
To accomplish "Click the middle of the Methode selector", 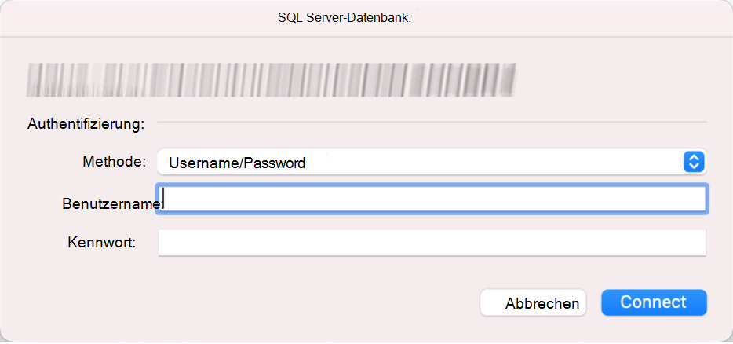I will [x=432, y=162].
